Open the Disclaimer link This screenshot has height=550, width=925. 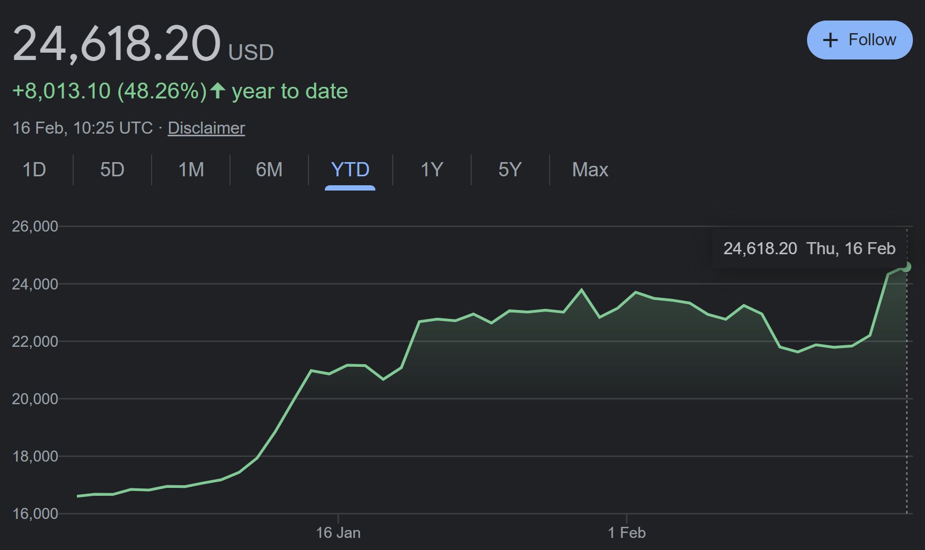(206, 128)
